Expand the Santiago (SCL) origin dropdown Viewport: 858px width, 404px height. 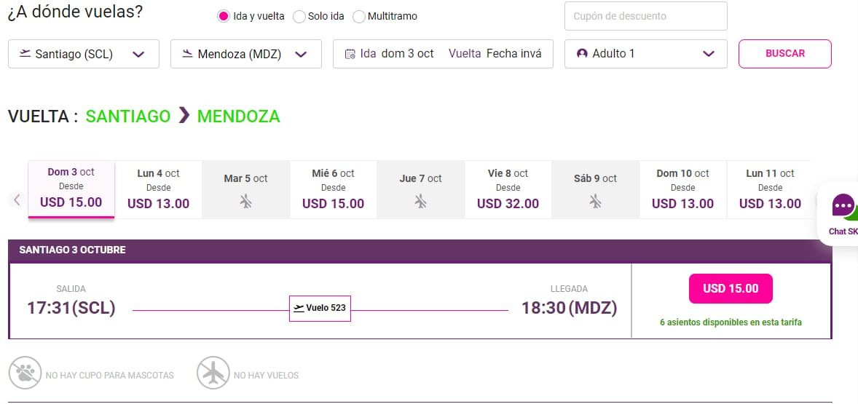coord(139,54)
